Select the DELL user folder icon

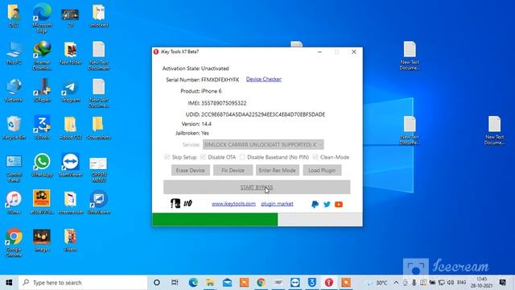14,15
